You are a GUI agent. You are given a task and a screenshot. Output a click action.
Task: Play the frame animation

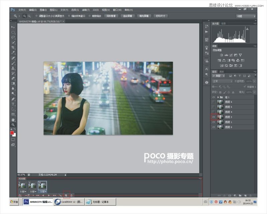click(49, 195)
